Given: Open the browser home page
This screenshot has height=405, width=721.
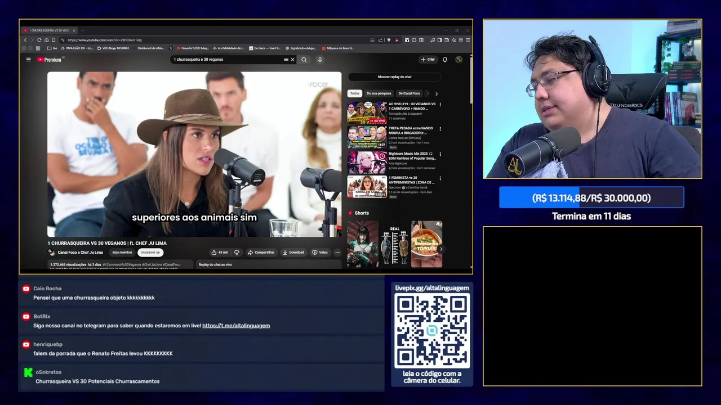Looking at the screenshot, I should click(x=47, y=40).
